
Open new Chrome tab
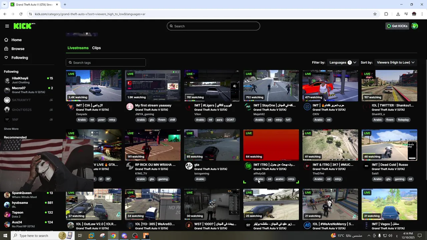pyautogui.click(x=65, y=5)
